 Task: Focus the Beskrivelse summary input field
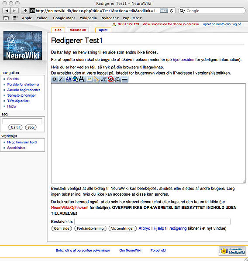152,221
